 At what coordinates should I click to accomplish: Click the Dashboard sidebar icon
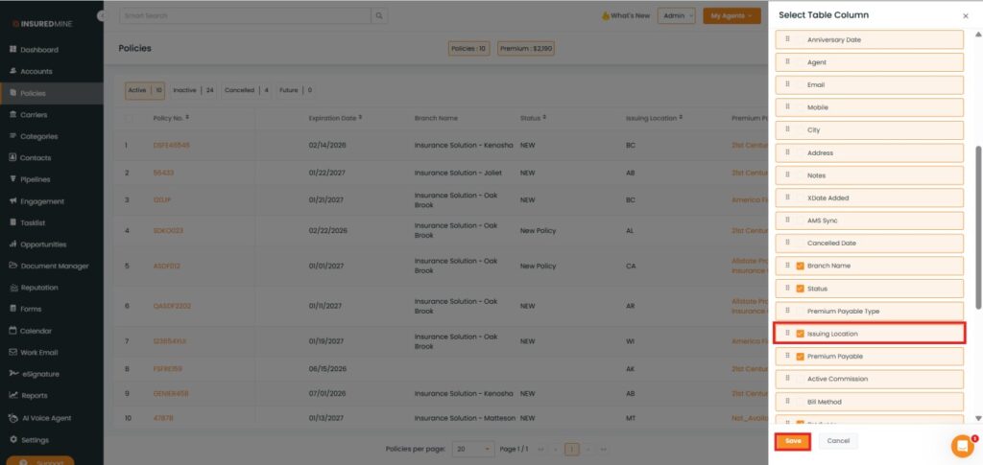[12, 50]
